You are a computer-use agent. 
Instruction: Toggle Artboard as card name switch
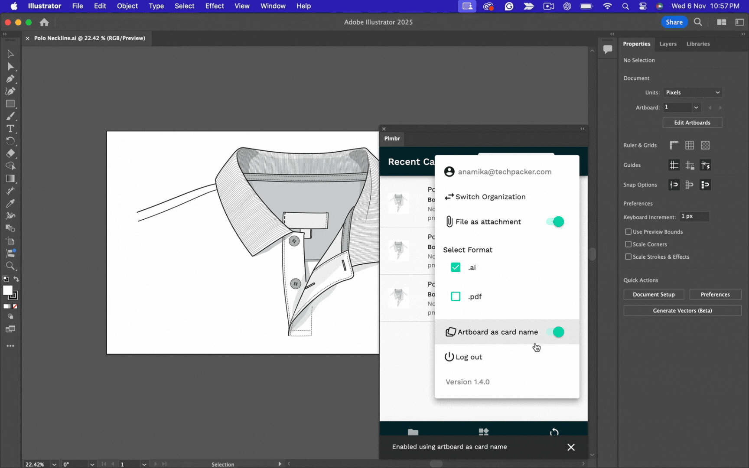[x=555, y=332]
